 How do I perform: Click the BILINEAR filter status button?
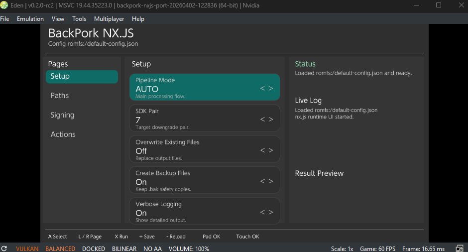coord(124,249)
